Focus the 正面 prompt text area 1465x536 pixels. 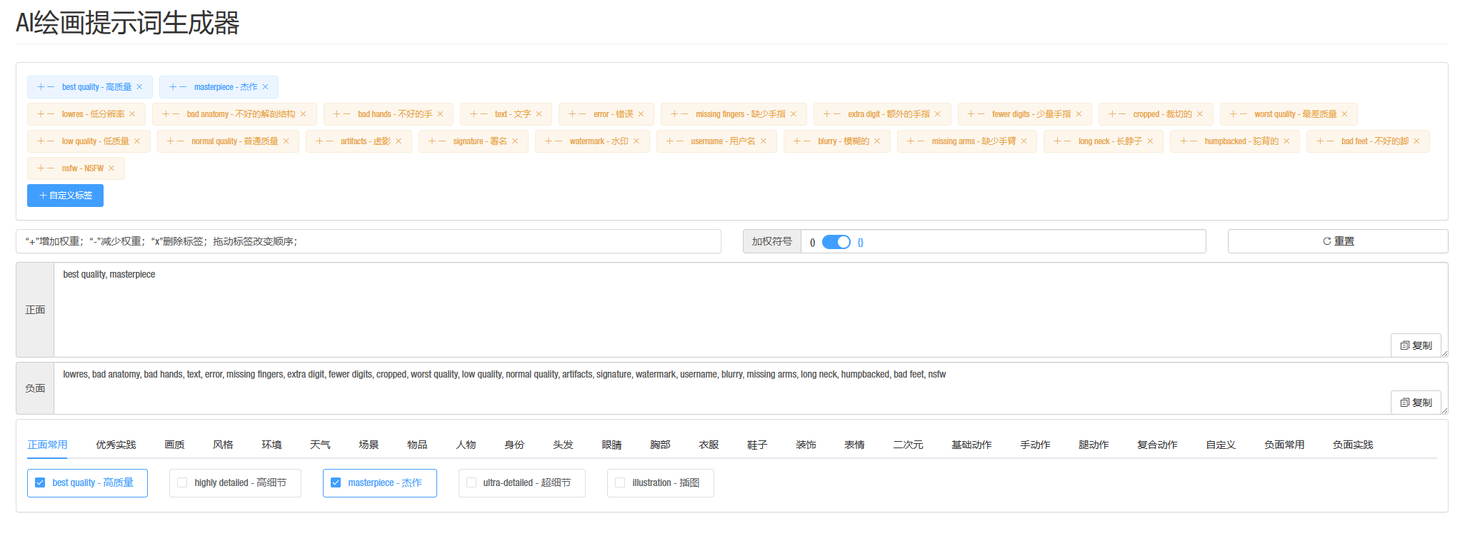coord(751,310)
